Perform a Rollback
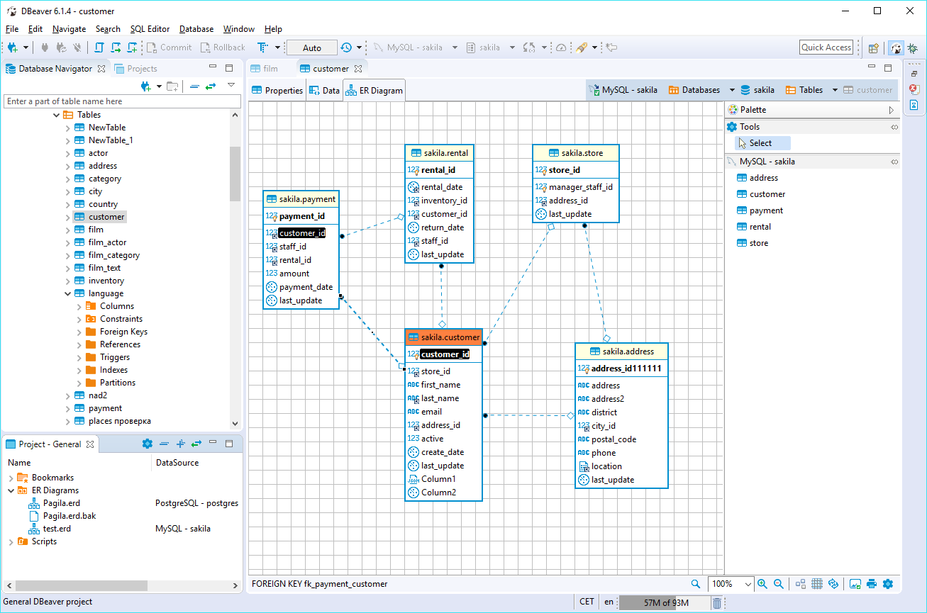Viewport: 927px width, 613px height. coord(222,47)
